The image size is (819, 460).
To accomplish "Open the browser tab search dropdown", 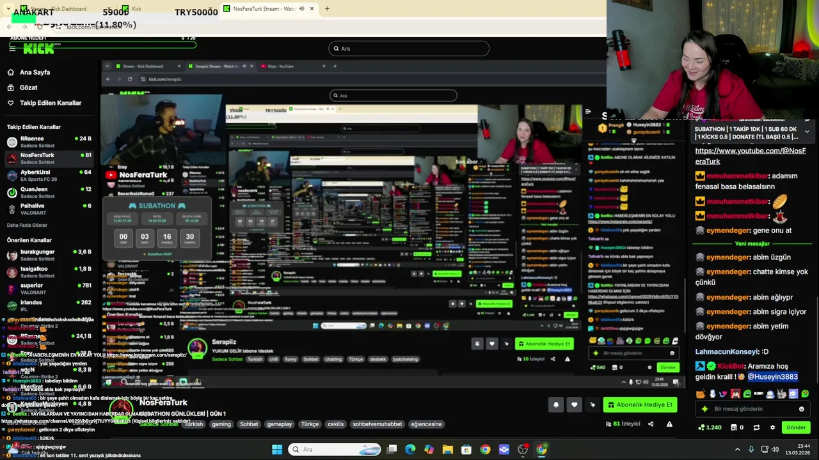I will pyautogui.click(x=8, y=9).
